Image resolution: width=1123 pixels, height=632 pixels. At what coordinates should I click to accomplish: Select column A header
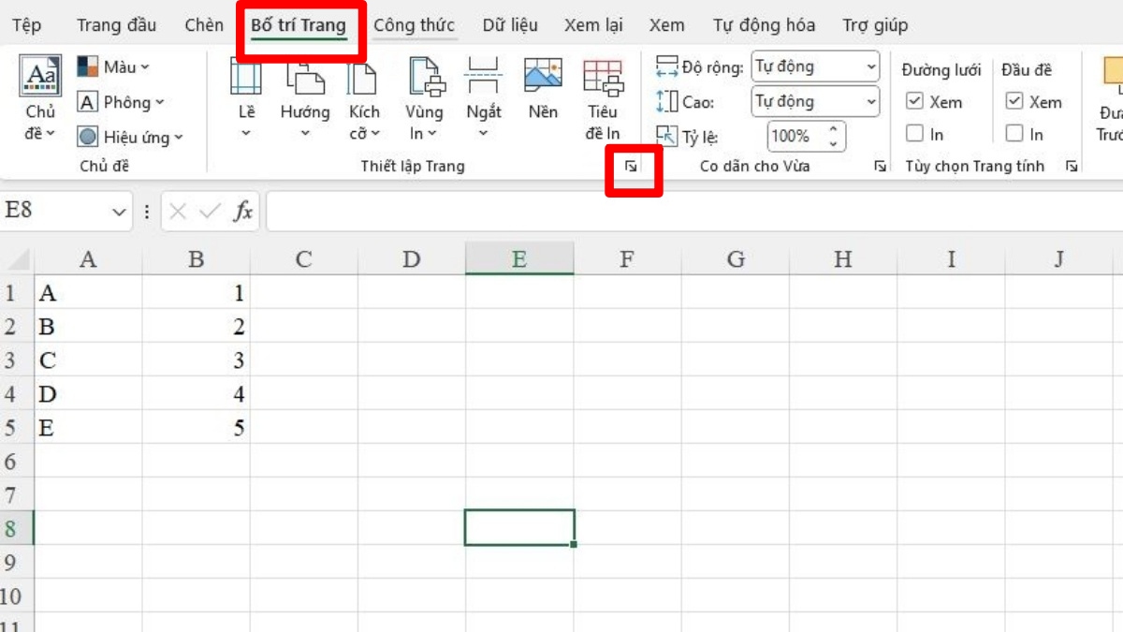point(88,258)
